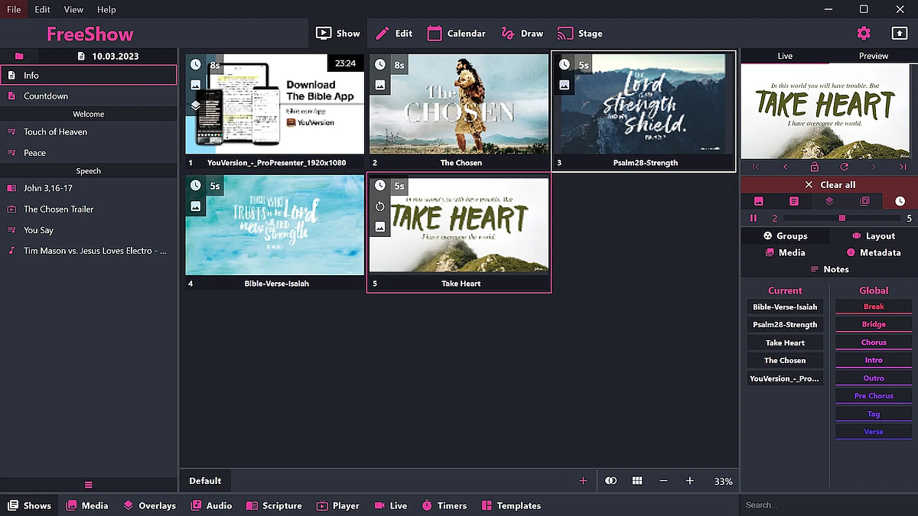Clear background using the image icon

point(759,201)
